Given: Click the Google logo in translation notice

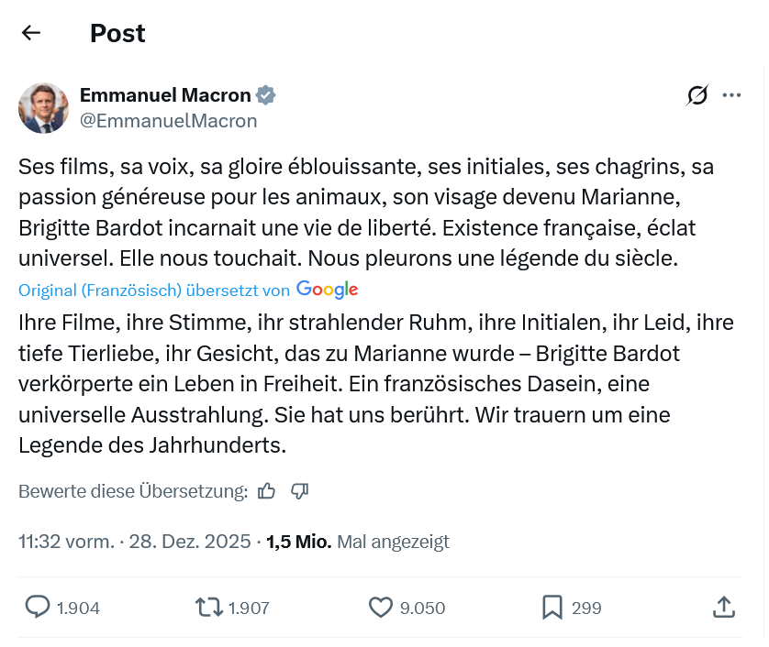Looking at the screenshot, I should click(327, 290).
